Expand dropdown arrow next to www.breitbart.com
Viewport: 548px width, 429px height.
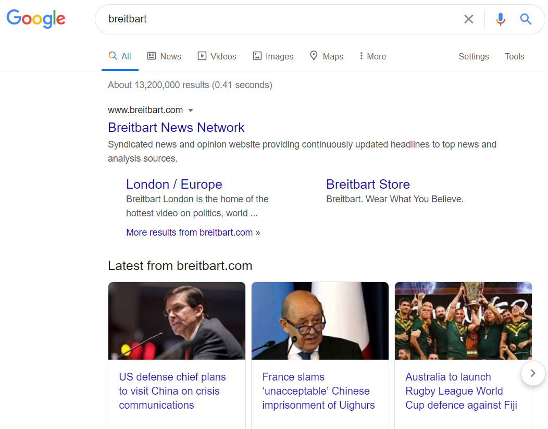click(191, 111)
